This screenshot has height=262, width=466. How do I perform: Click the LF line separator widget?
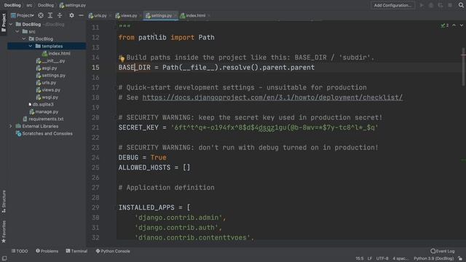tap(370, 258)
